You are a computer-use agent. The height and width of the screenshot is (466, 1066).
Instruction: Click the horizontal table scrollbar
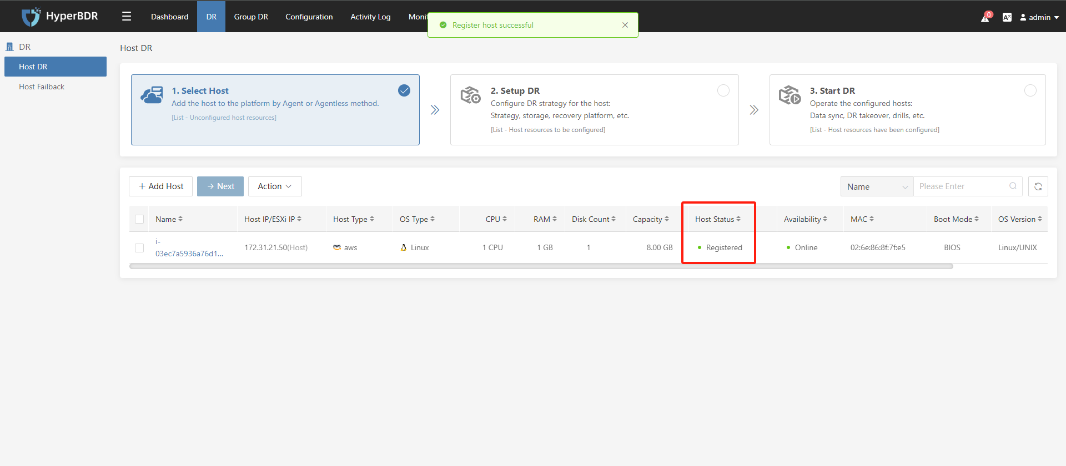click(541, 266)
